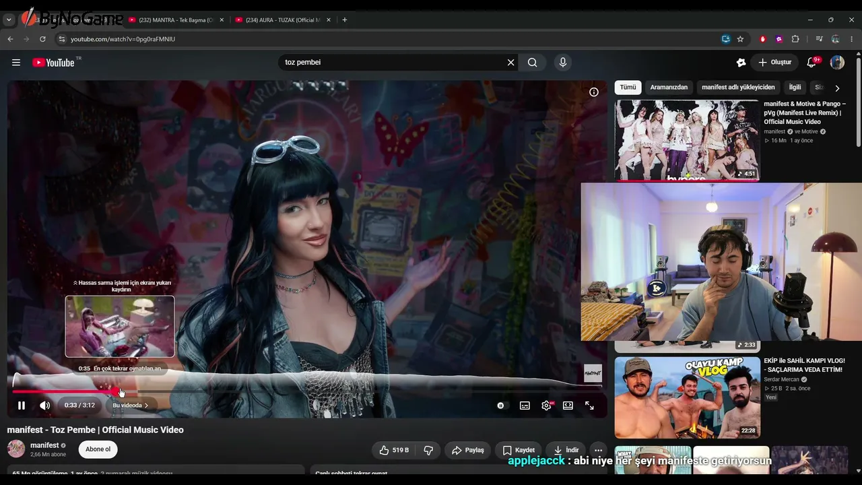The width and height of the screenshot is (862, 485).
Task: Open the YouTube notifications bell
Action: pyautogui.click(x=812, y=63)
